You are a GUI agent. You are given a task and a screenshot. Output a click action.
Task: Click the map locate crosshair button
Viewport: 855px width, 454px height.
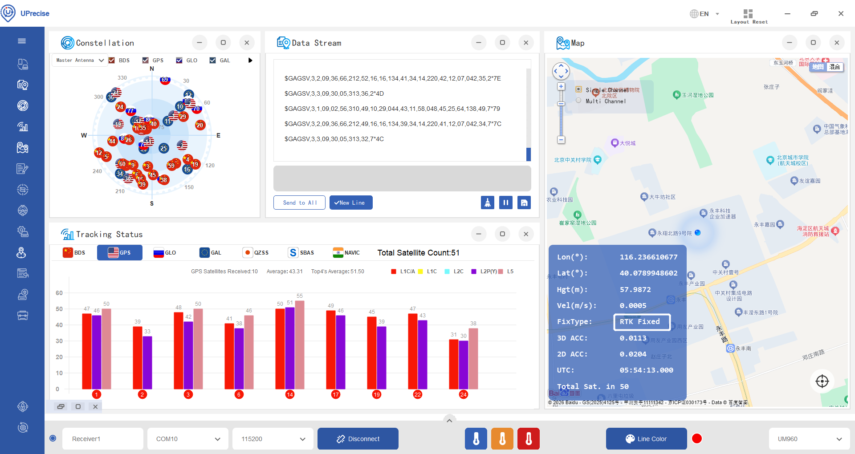[x=822, y=381]
